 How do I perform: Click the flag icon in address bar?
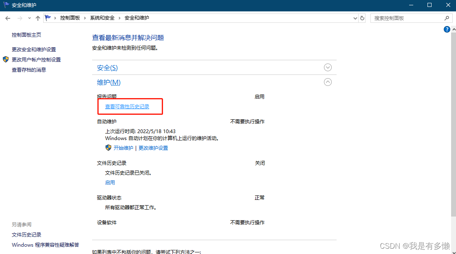tap(48, 18)
